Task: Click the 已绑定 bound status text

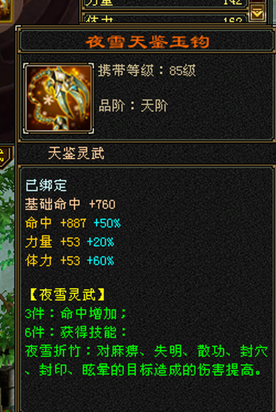Action: tap(46, 185)
